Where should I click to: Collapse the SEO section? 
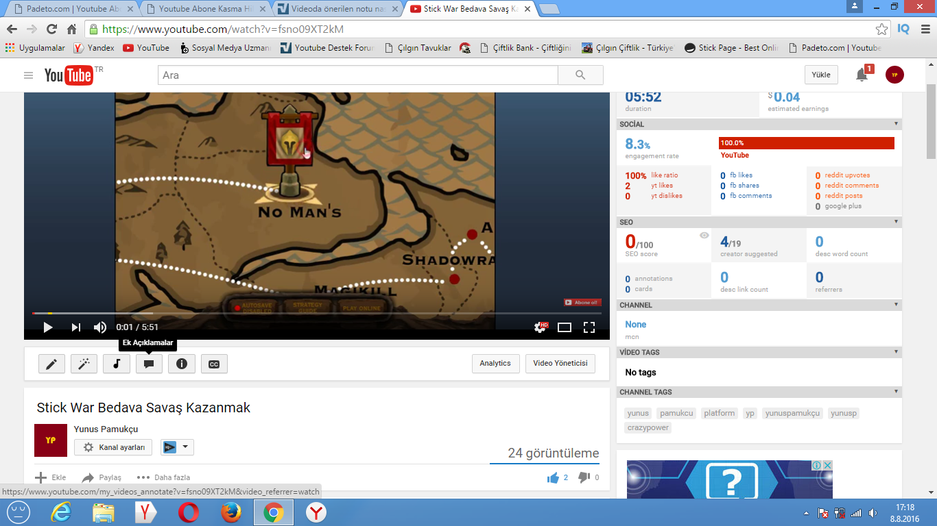[x=896, y=222]
